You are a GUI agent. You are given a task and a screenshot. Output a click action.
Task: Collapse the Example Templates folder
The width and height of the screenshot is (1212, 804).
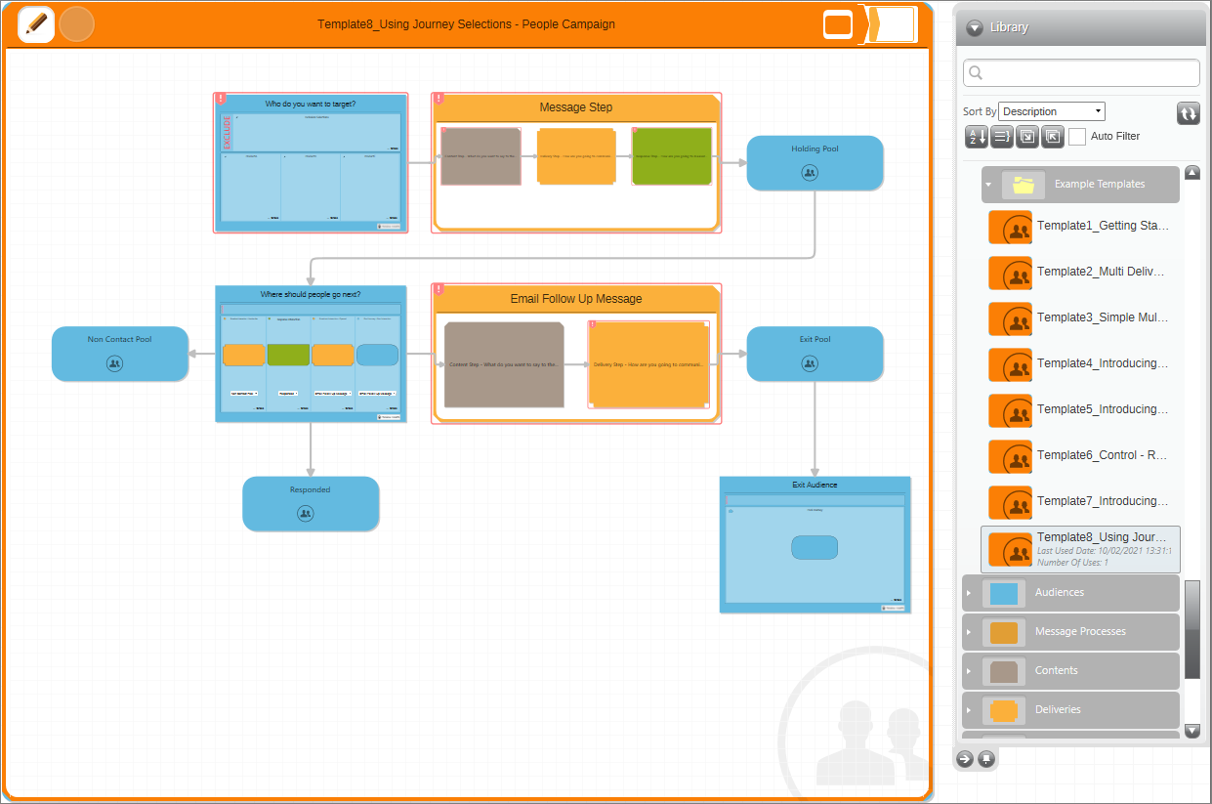point(988,184)
